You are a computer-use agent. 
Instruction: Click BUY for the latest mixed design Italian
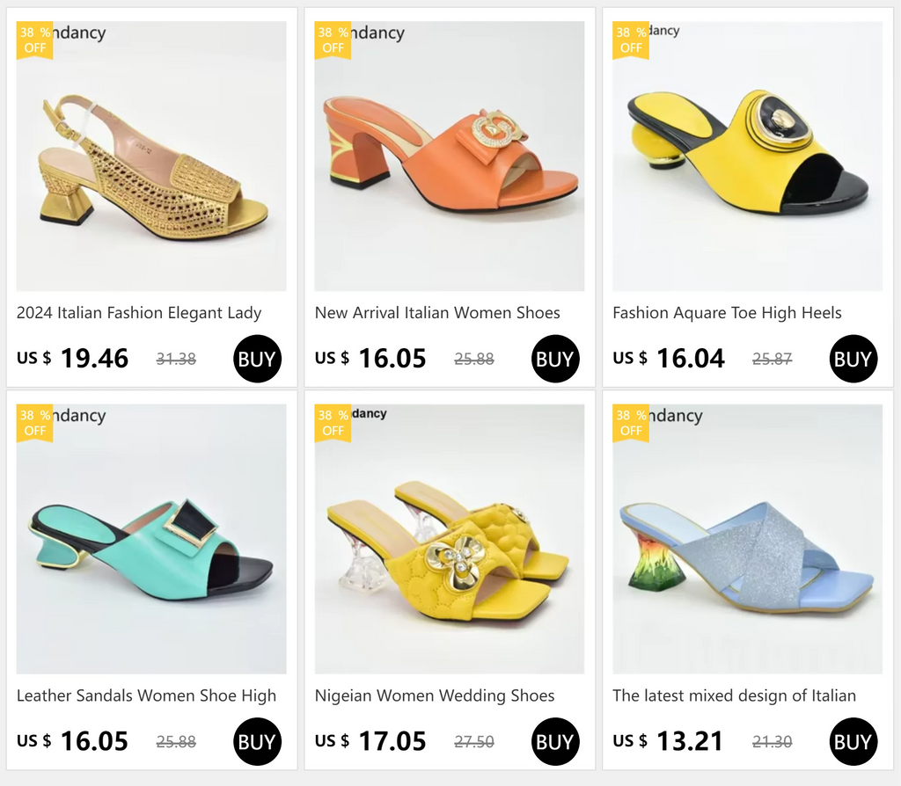[x=853, y=741]
